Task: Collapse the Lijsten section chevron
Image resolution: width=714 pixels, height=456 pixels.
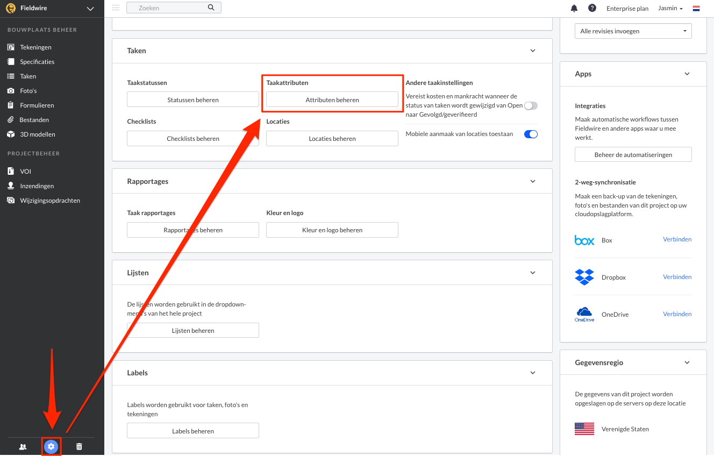Action: click(x=533, y=273)
